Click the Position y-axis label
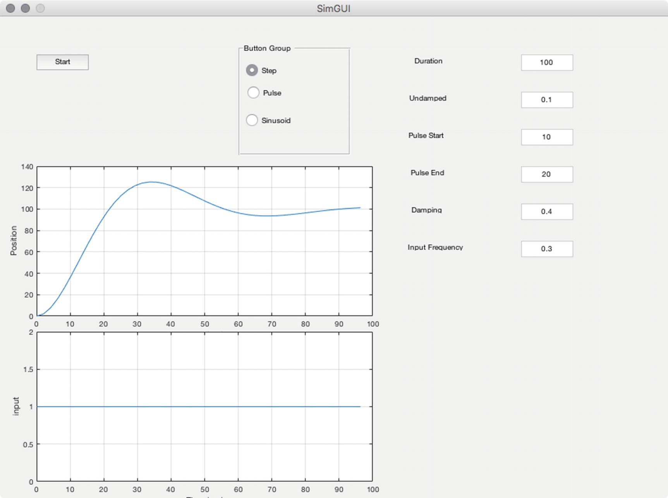The height and width of the screenshot is (498, 668). coord(14,241)
